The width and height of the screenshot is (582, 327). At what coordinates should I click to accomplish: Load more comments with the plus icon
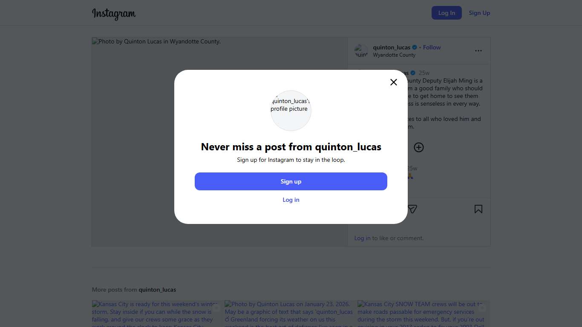click(x=419, y=147)
